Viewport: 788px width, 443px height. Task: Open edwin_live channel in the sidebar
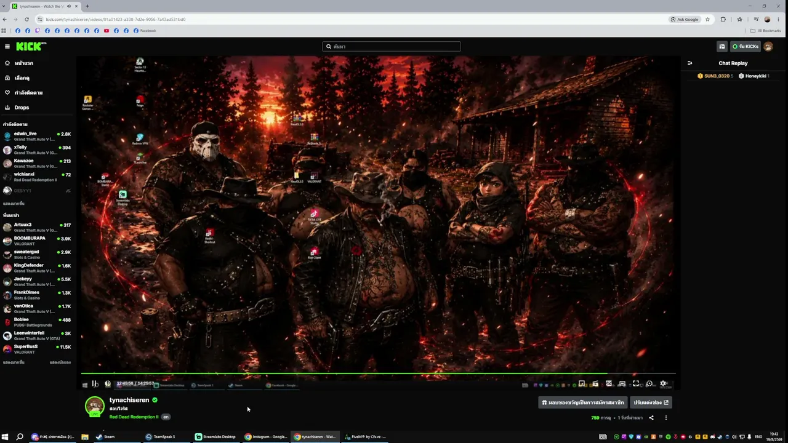point(37,136)
